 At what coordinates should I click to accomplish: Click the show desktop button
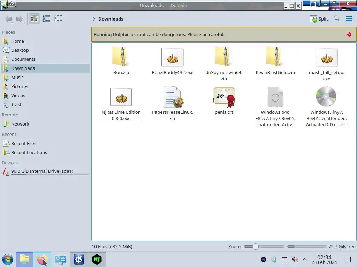[348, 259]
